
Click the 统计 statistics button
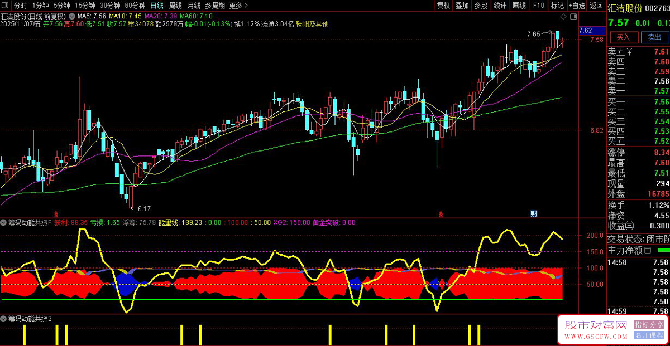[x=500, y=6]
